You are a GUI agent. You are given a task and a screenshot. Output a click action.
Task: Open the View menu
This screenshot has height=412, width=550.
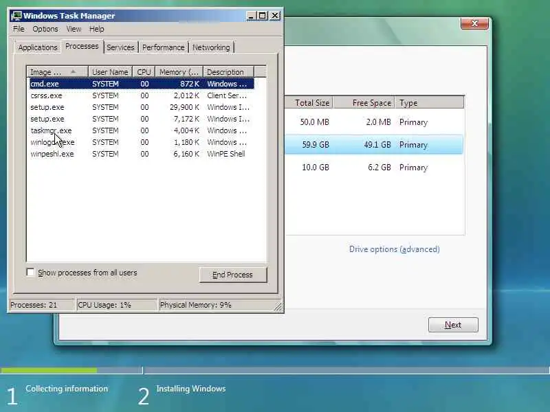74,29
